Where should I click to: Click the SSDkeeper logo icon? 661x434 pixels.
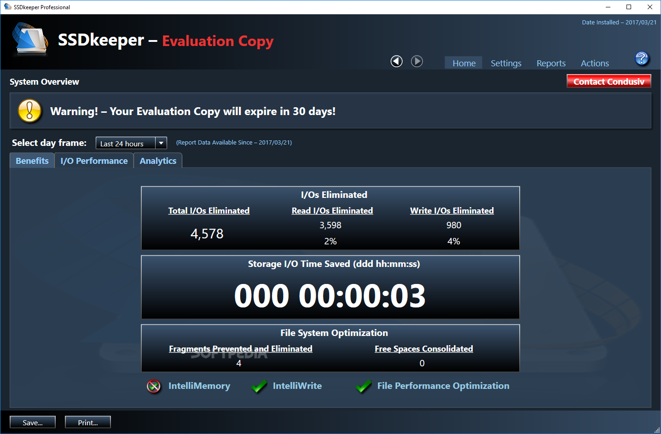30,40
